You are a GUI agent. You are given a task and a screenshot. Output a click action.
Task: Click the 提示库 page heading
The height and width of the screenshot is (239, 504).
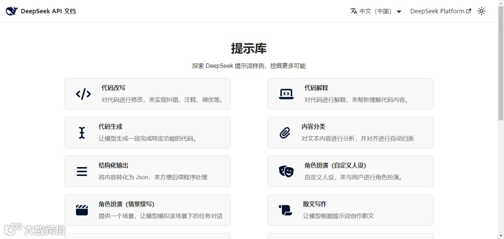pos(249,49)
